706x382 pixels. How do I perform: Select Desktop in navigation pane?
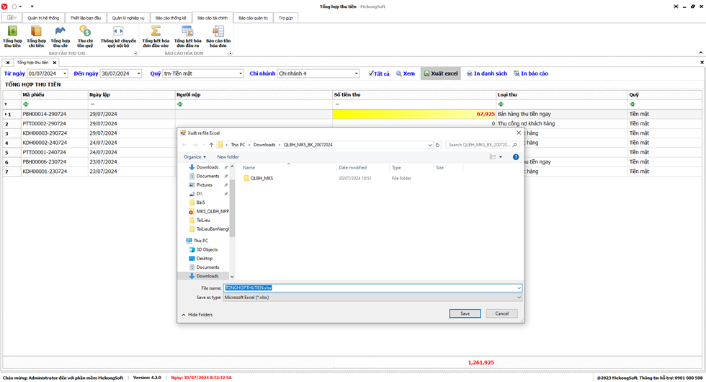204,259
